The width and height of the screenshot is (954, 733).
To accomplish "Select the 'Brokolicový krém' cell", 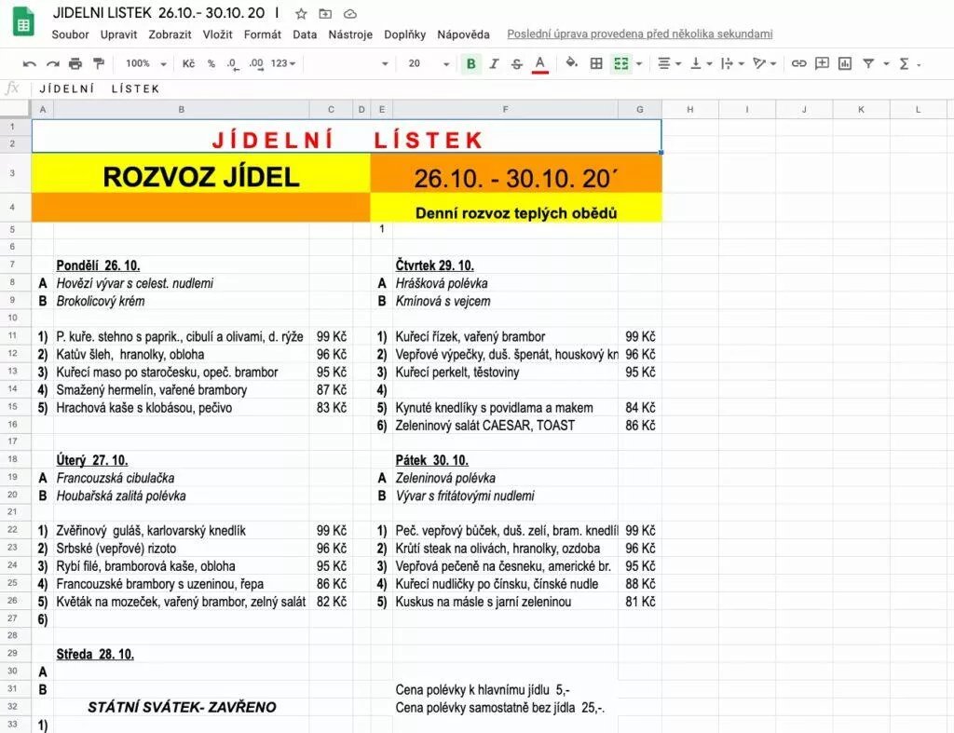I will click(x=182, y=301).
